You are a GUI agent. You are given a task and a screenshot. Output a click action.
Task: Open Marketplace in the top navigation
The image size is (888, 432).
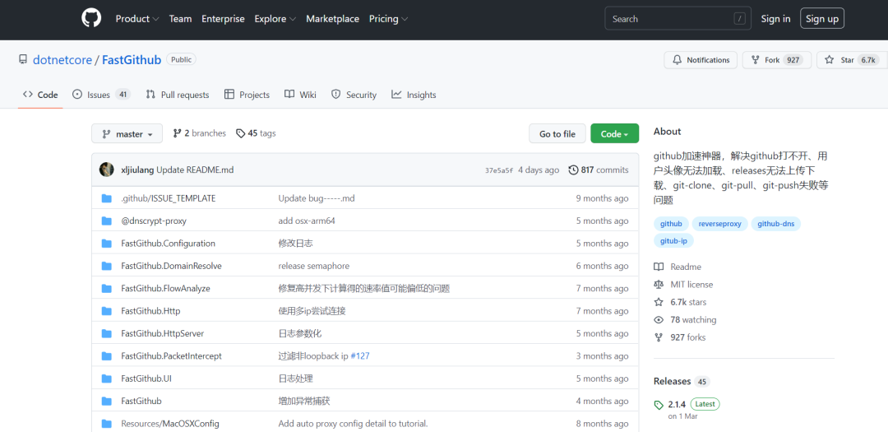tap(332, 19)
